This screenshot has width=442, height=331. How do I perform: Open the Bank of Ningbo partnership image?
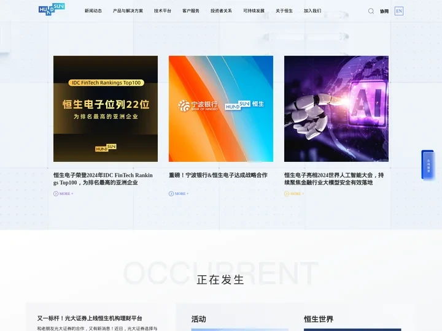(221, 108)
